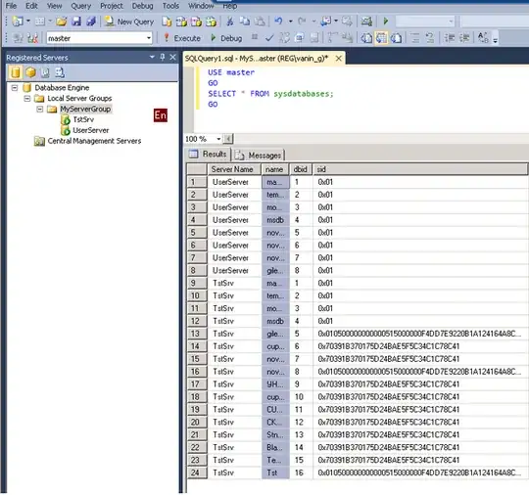This screenshot has width=529, height=495.
Task: Click the Decrease Indent icon
Action: coord(449,38)
